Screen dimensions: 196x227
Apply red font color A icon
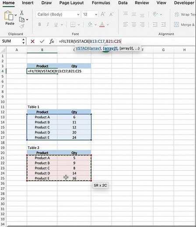click(102, 24)
